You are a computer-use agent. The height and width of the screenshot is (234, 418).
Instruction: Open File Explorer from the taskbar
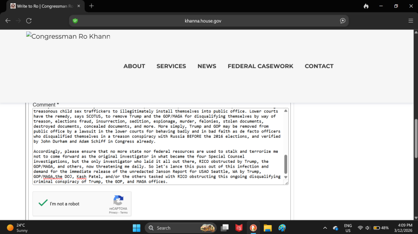268,228
